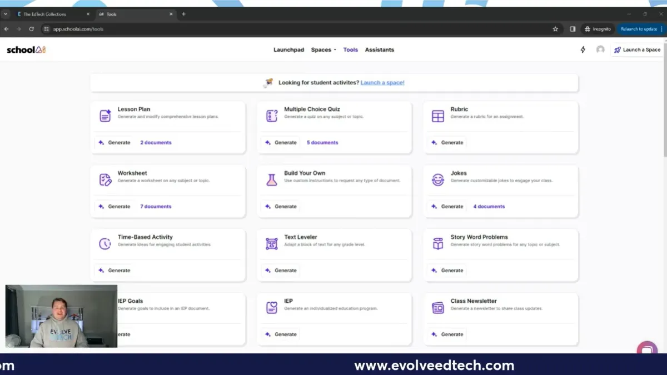The height and width of the screenshot is (375, 667).
Task: Click Generate on Jokes card
Action: tap(447, 206)
